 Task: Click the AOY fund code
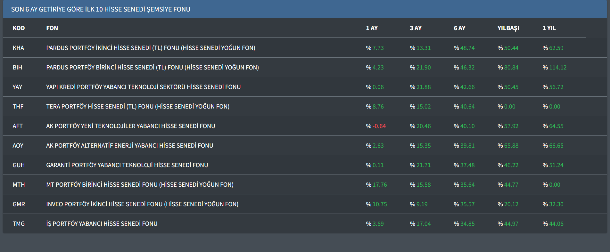coord(18,146)
